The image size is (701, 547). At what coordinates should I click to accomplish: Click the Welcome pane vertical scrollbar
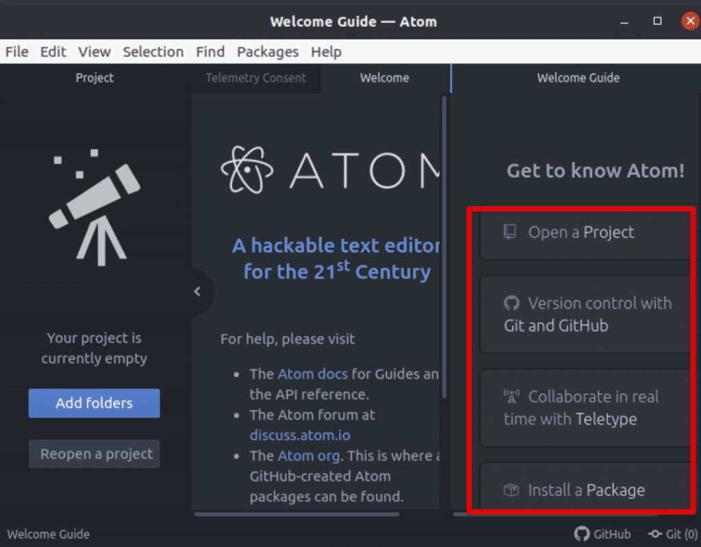point(444,246)
